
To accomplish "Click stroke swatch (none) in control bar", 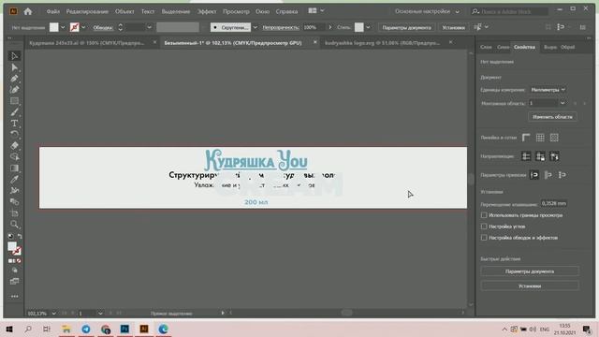I will [75, 27].
